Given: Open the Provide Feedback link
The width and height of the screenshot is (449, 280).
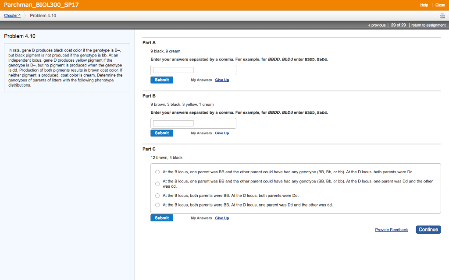Looking at the screenshot, I should click(392, 230).
